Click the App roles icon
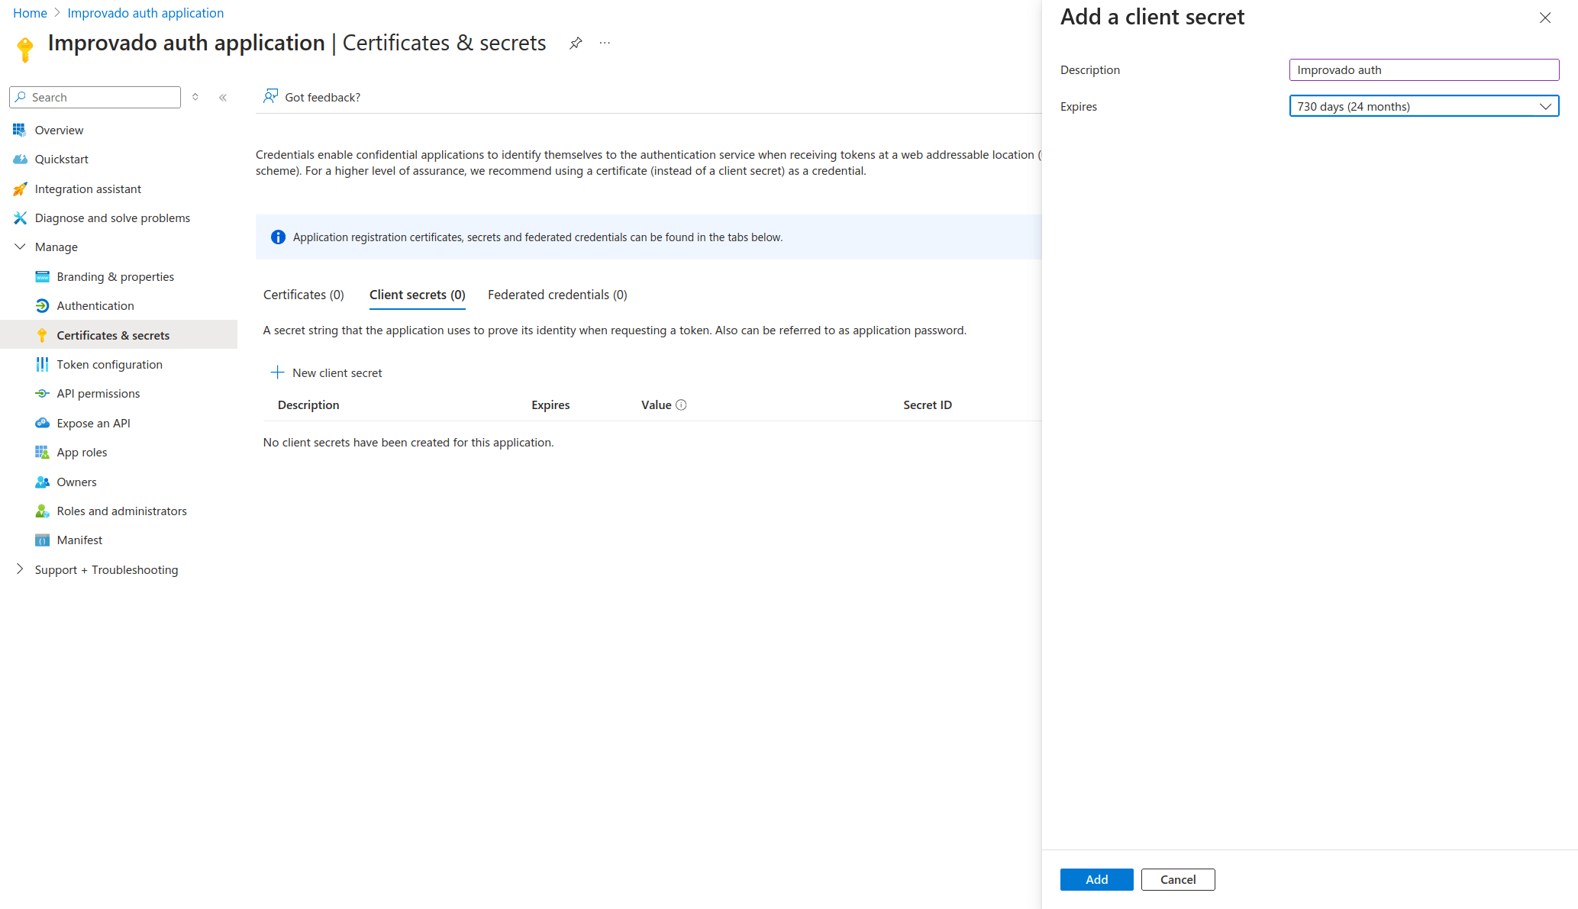 (x=42, y=453)
